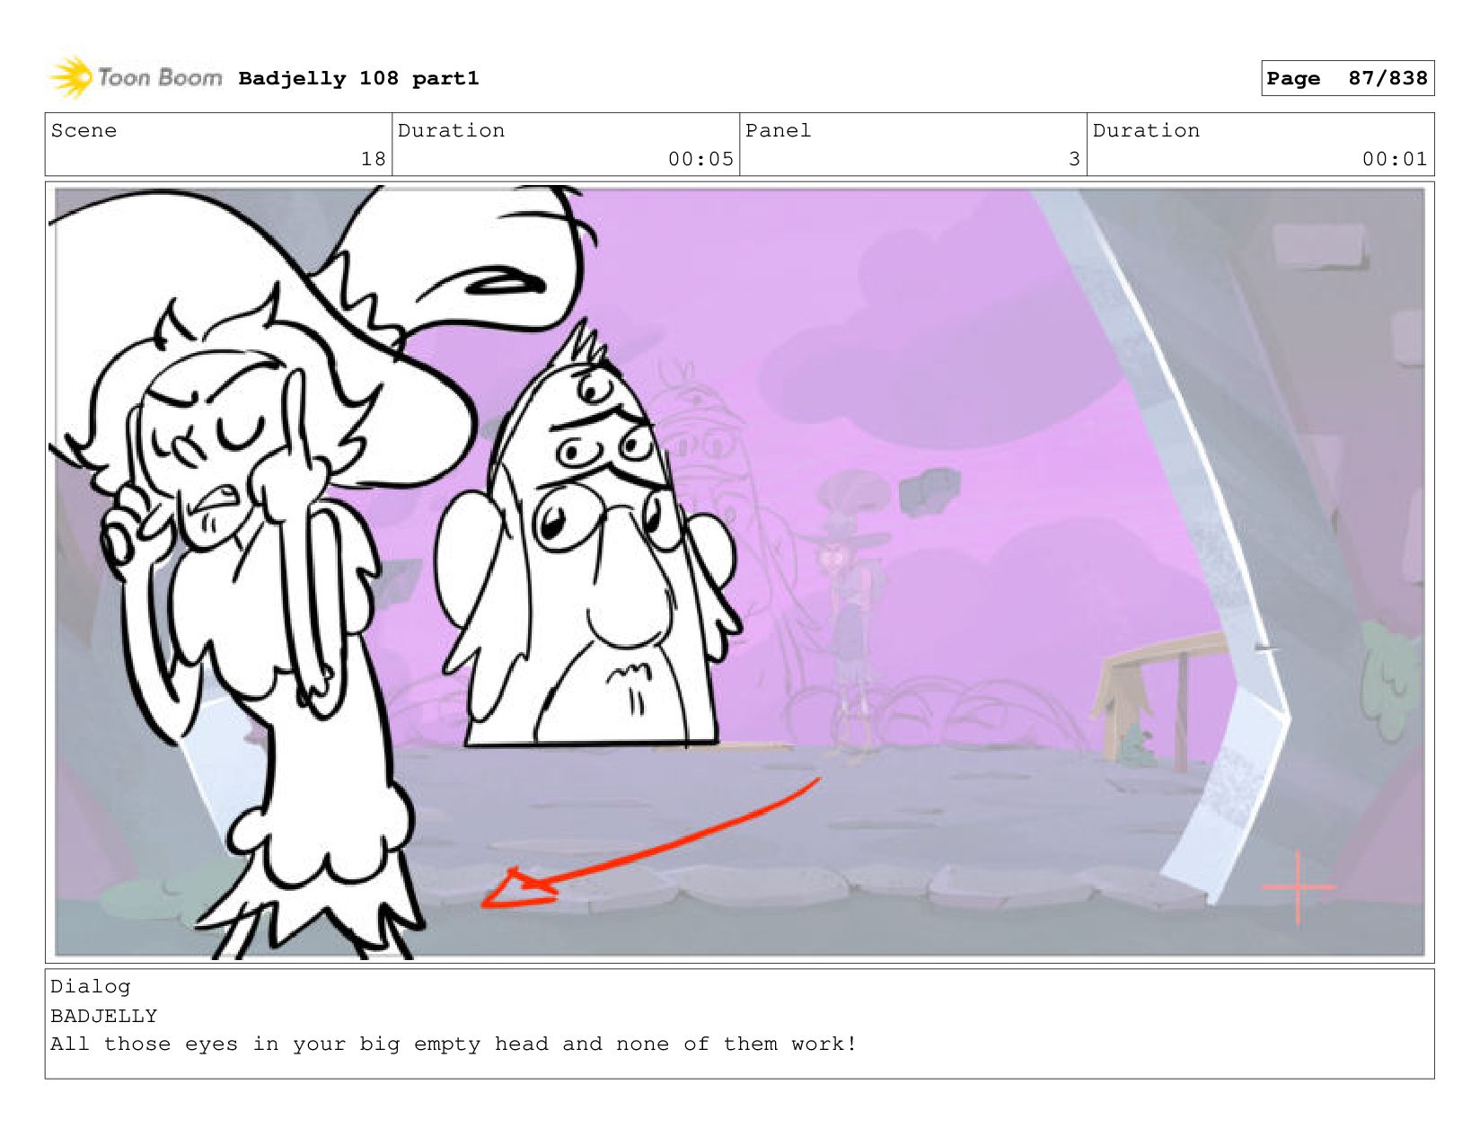Image resolution: width=1480 pixels, height=1146 pixels.
Task: Click the Toon Boom logo
Action: click(135, 77)
